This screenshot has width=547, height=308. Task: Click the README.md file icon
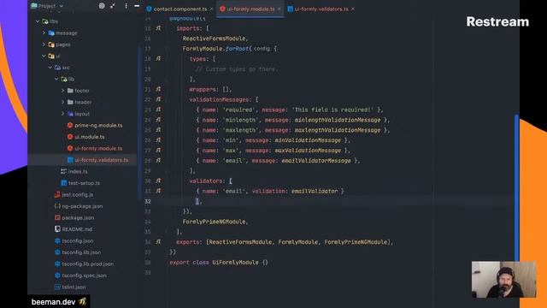pyautogui.click(x=57, y=229)
